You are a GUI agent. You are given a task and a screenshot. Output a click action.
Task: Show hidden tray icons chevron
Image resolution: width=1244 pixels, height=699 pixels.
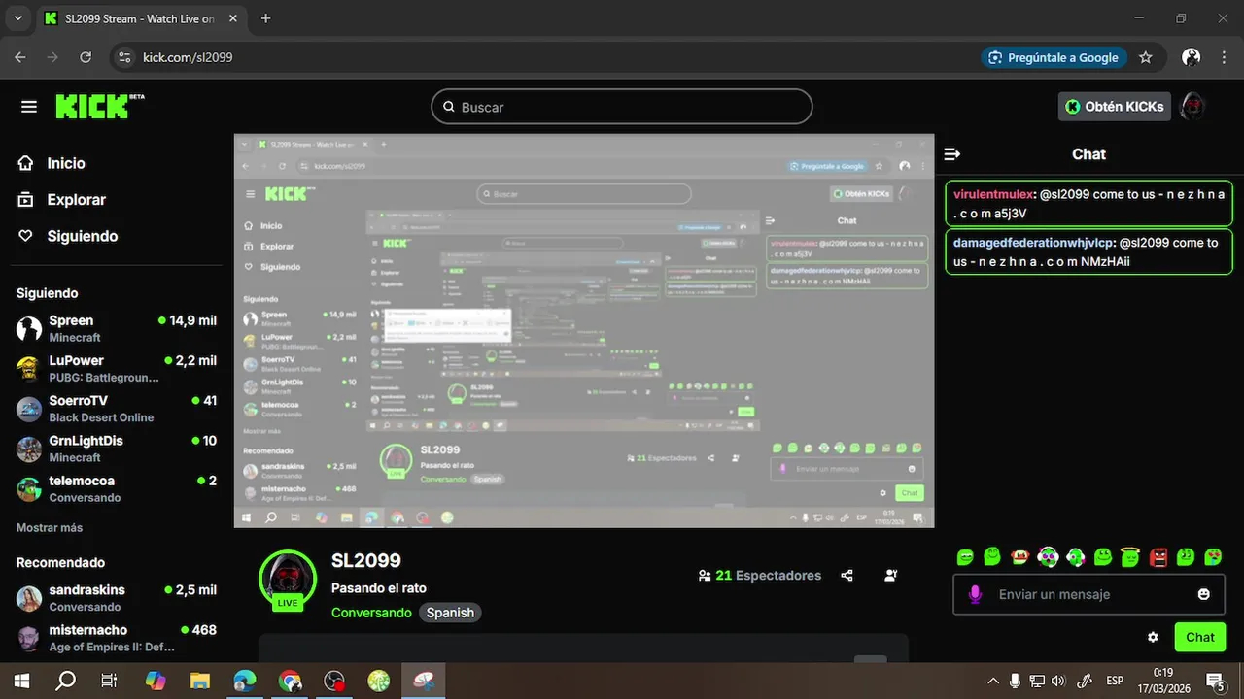click(x=993, y=681)
